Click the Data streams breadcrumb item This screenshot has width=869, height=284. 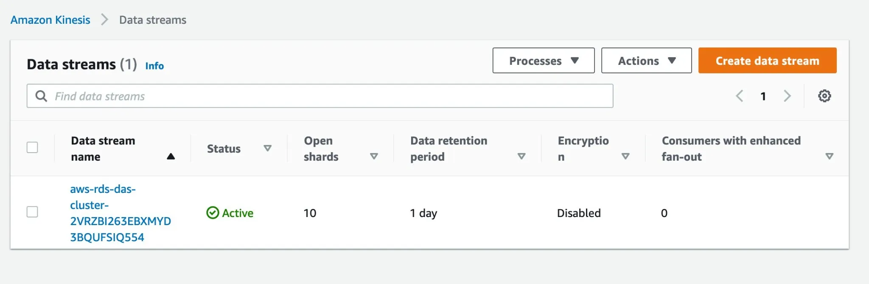[x=153, y=20]
